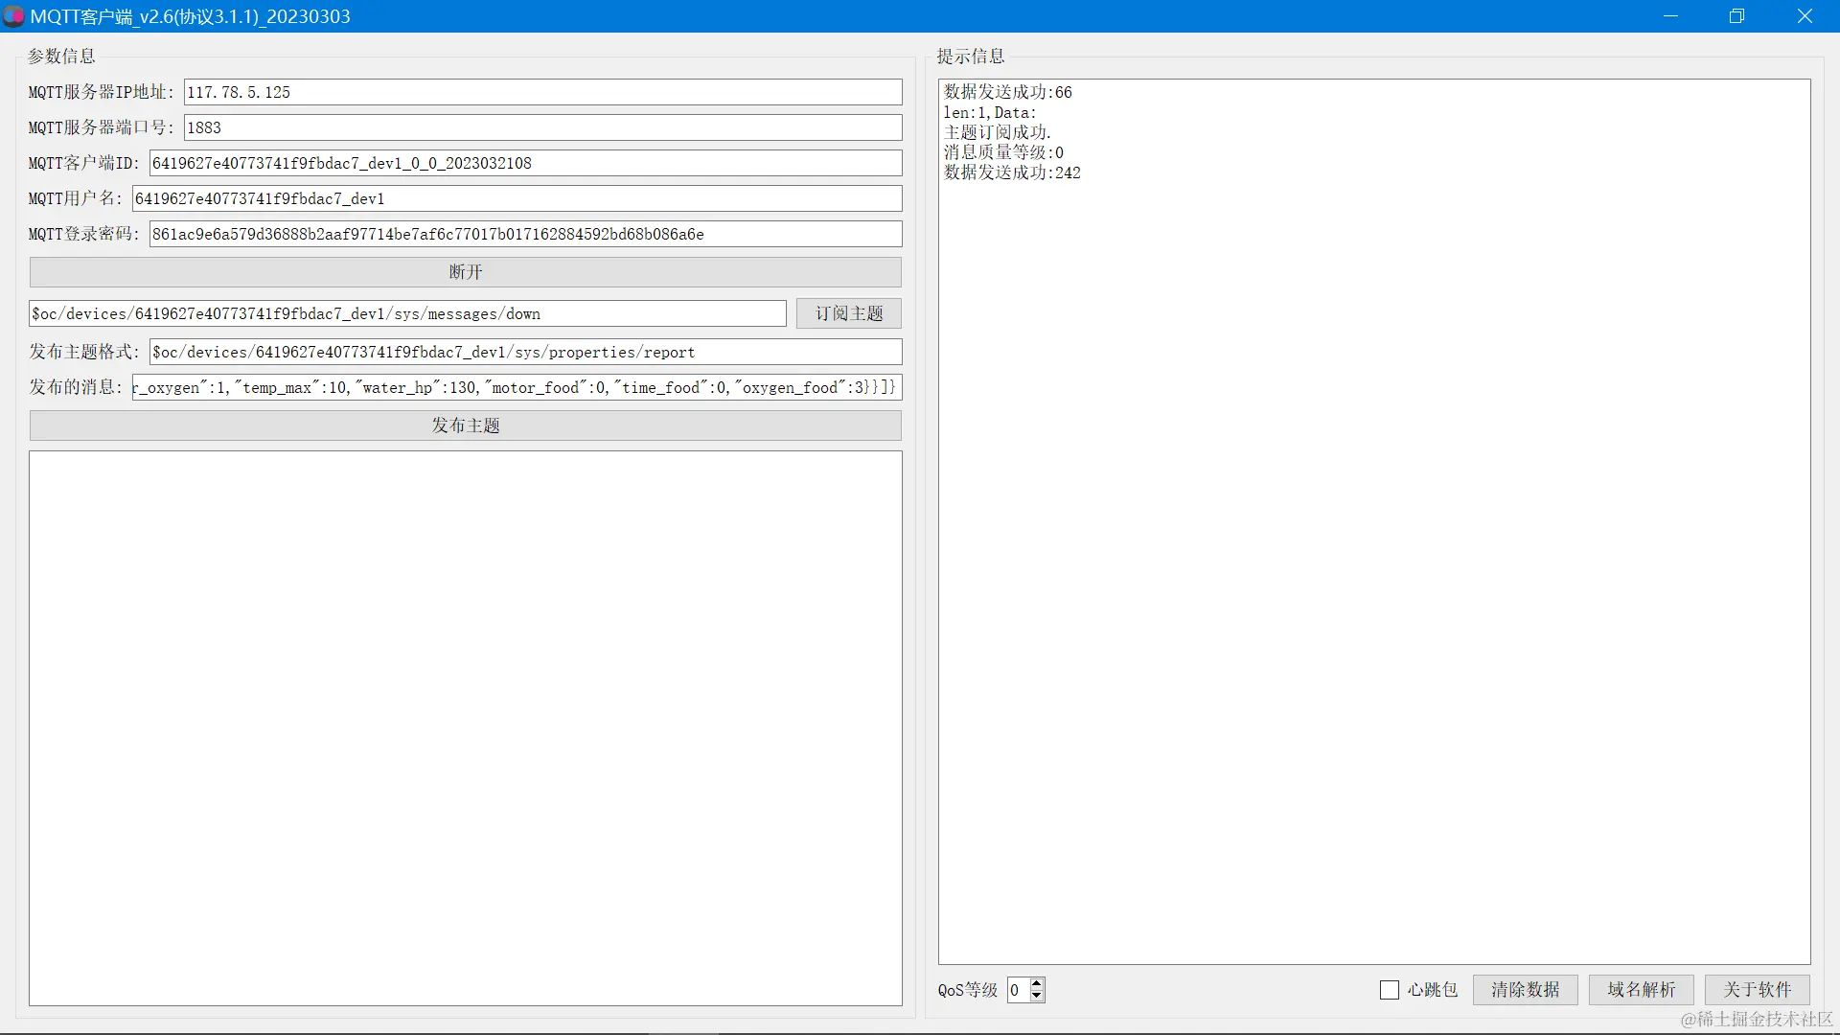Click the 订阅主题 subscribe button
This screenshot has width=1840, height=1035.
(x=848, y=313)
